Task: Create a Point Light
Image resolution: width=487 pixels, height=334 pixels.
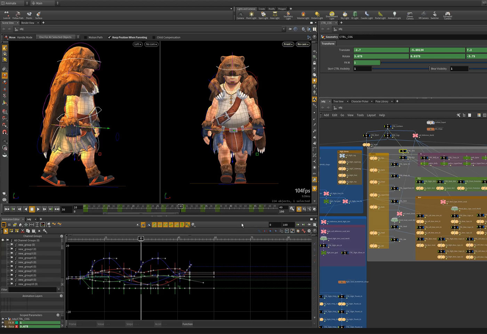Action: pyautogui.click(x=251, y=15)
